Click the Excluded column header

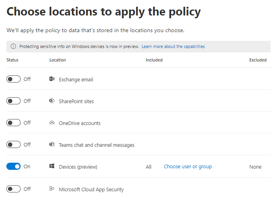tap(258, 60)
